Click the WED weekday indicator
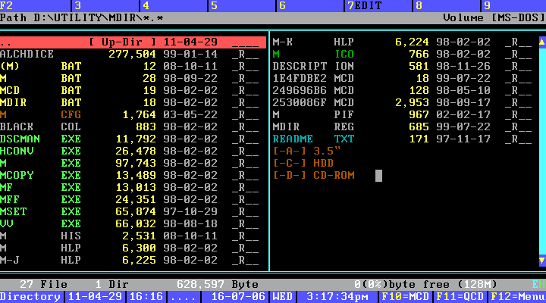546x303 pixels. [282, 297]
